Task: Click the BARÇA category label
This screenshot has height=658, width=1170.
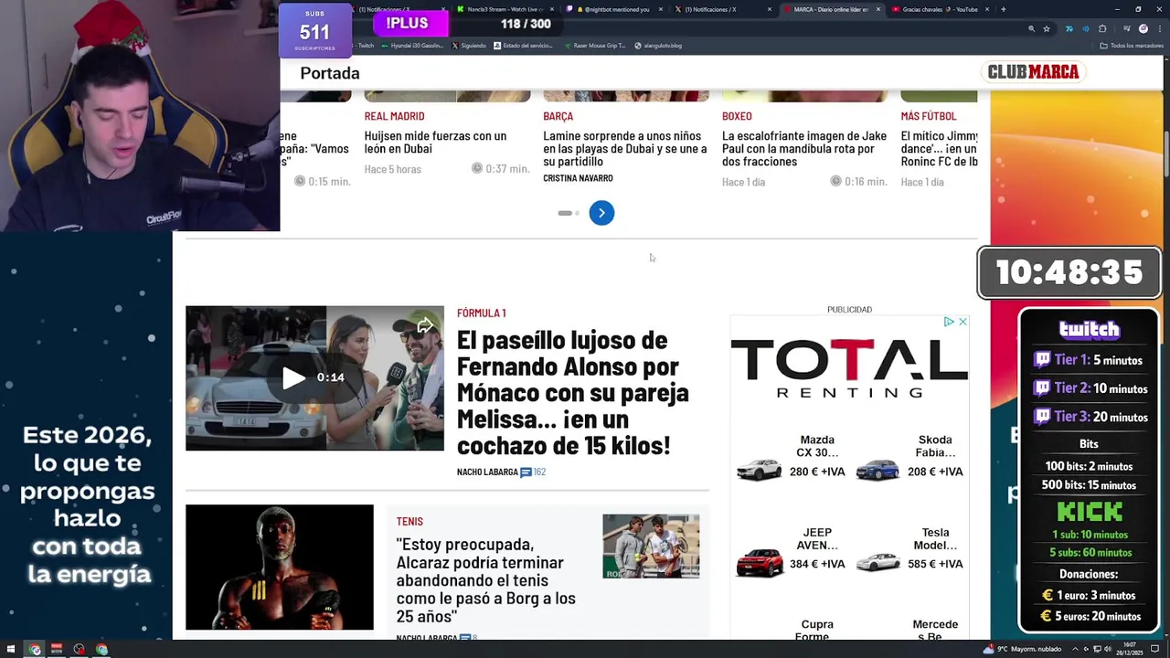Action: 558,116
